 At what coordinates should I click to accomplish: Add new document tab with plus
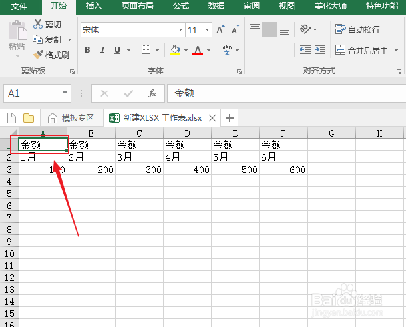[230, 118]
